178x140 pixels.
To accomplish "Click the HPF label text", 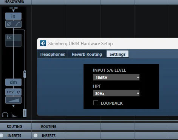I will coord(97,86).
